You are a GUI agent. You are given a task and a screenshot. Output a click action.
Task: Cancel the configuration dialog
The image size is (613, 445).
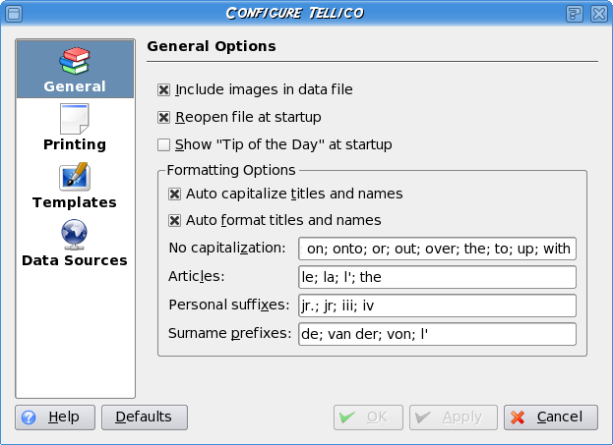pos(551,417)
